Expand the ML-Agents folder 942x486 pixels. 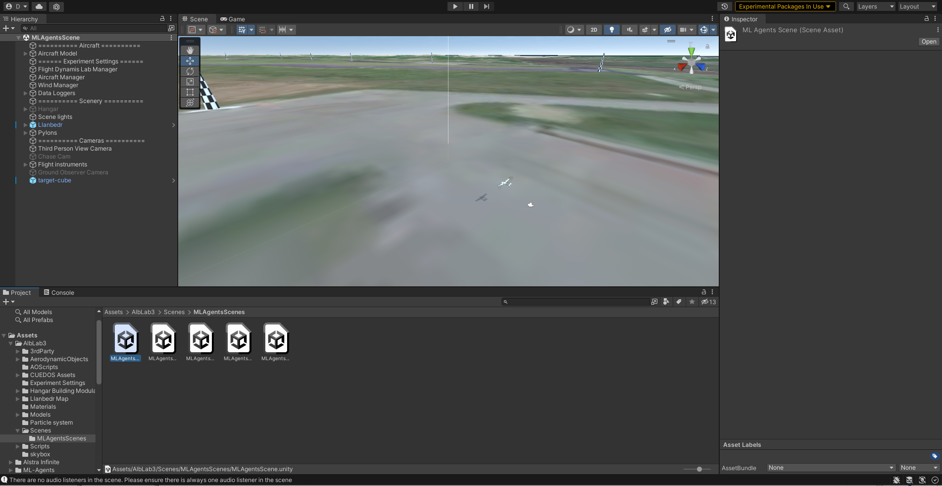tap(11, 470)
